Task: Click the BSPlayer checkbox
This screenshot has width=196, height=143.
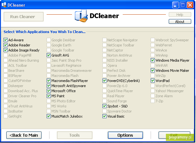Action: coord(5,76)
